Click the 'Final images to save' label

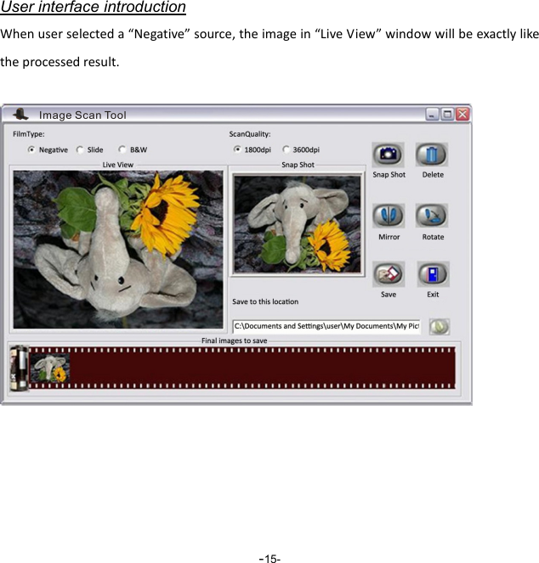click(234, 341)
